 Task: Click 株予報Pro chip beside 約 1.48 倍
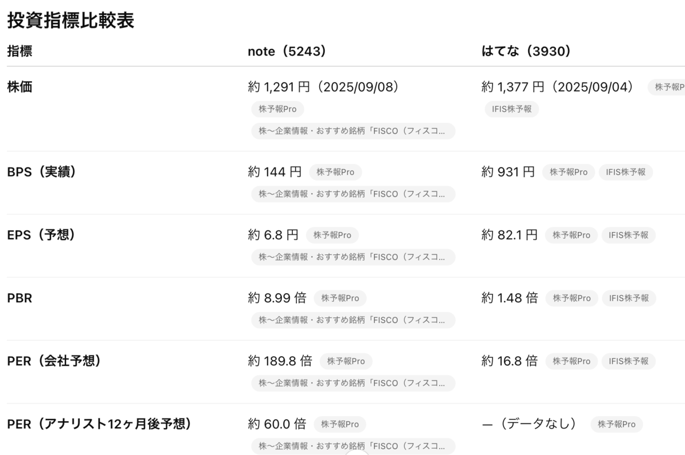(x=571, y=298)
